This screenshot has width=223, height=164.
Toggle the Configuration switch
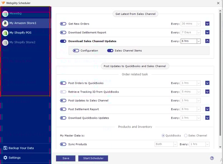(x=76, y=51)
